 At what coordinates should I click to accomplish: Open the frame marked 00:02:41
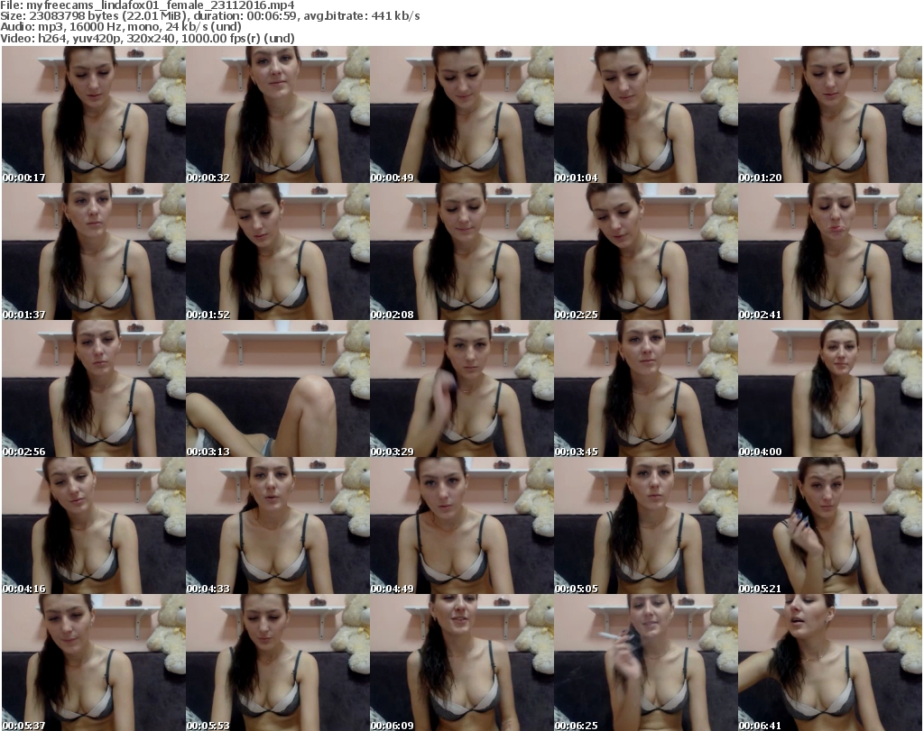tap(830, 251)
